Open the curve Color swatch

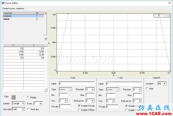click(13, 97)
